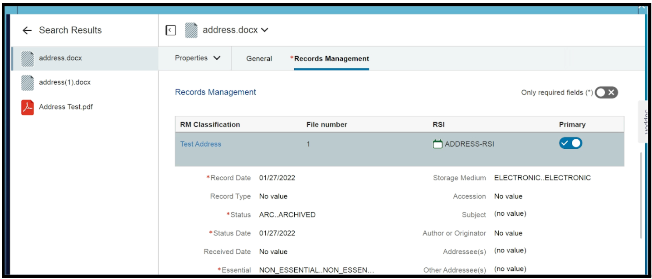Toggle the Only required fields switch
This screenshot has height=279, width=652.
(x=606, y=93)
